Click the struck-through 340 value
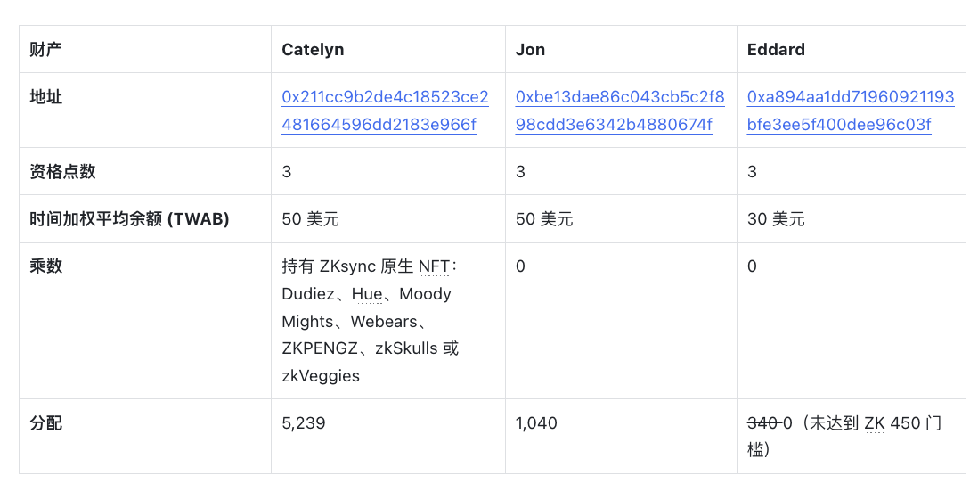Screen dimensions: 978x492 click(762, 422)
